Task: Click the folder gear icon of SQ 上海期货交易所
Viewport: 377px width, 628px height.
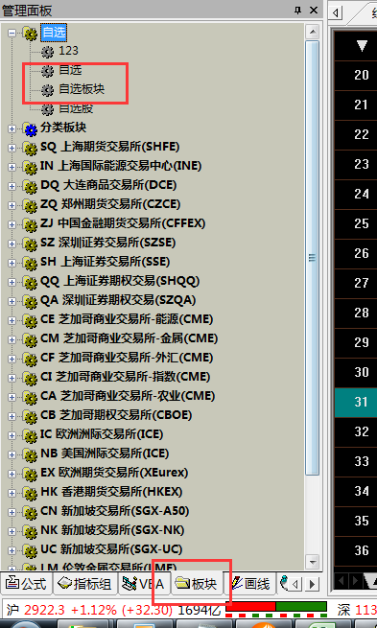Action: pyautogui.click(x=30, y=148)
